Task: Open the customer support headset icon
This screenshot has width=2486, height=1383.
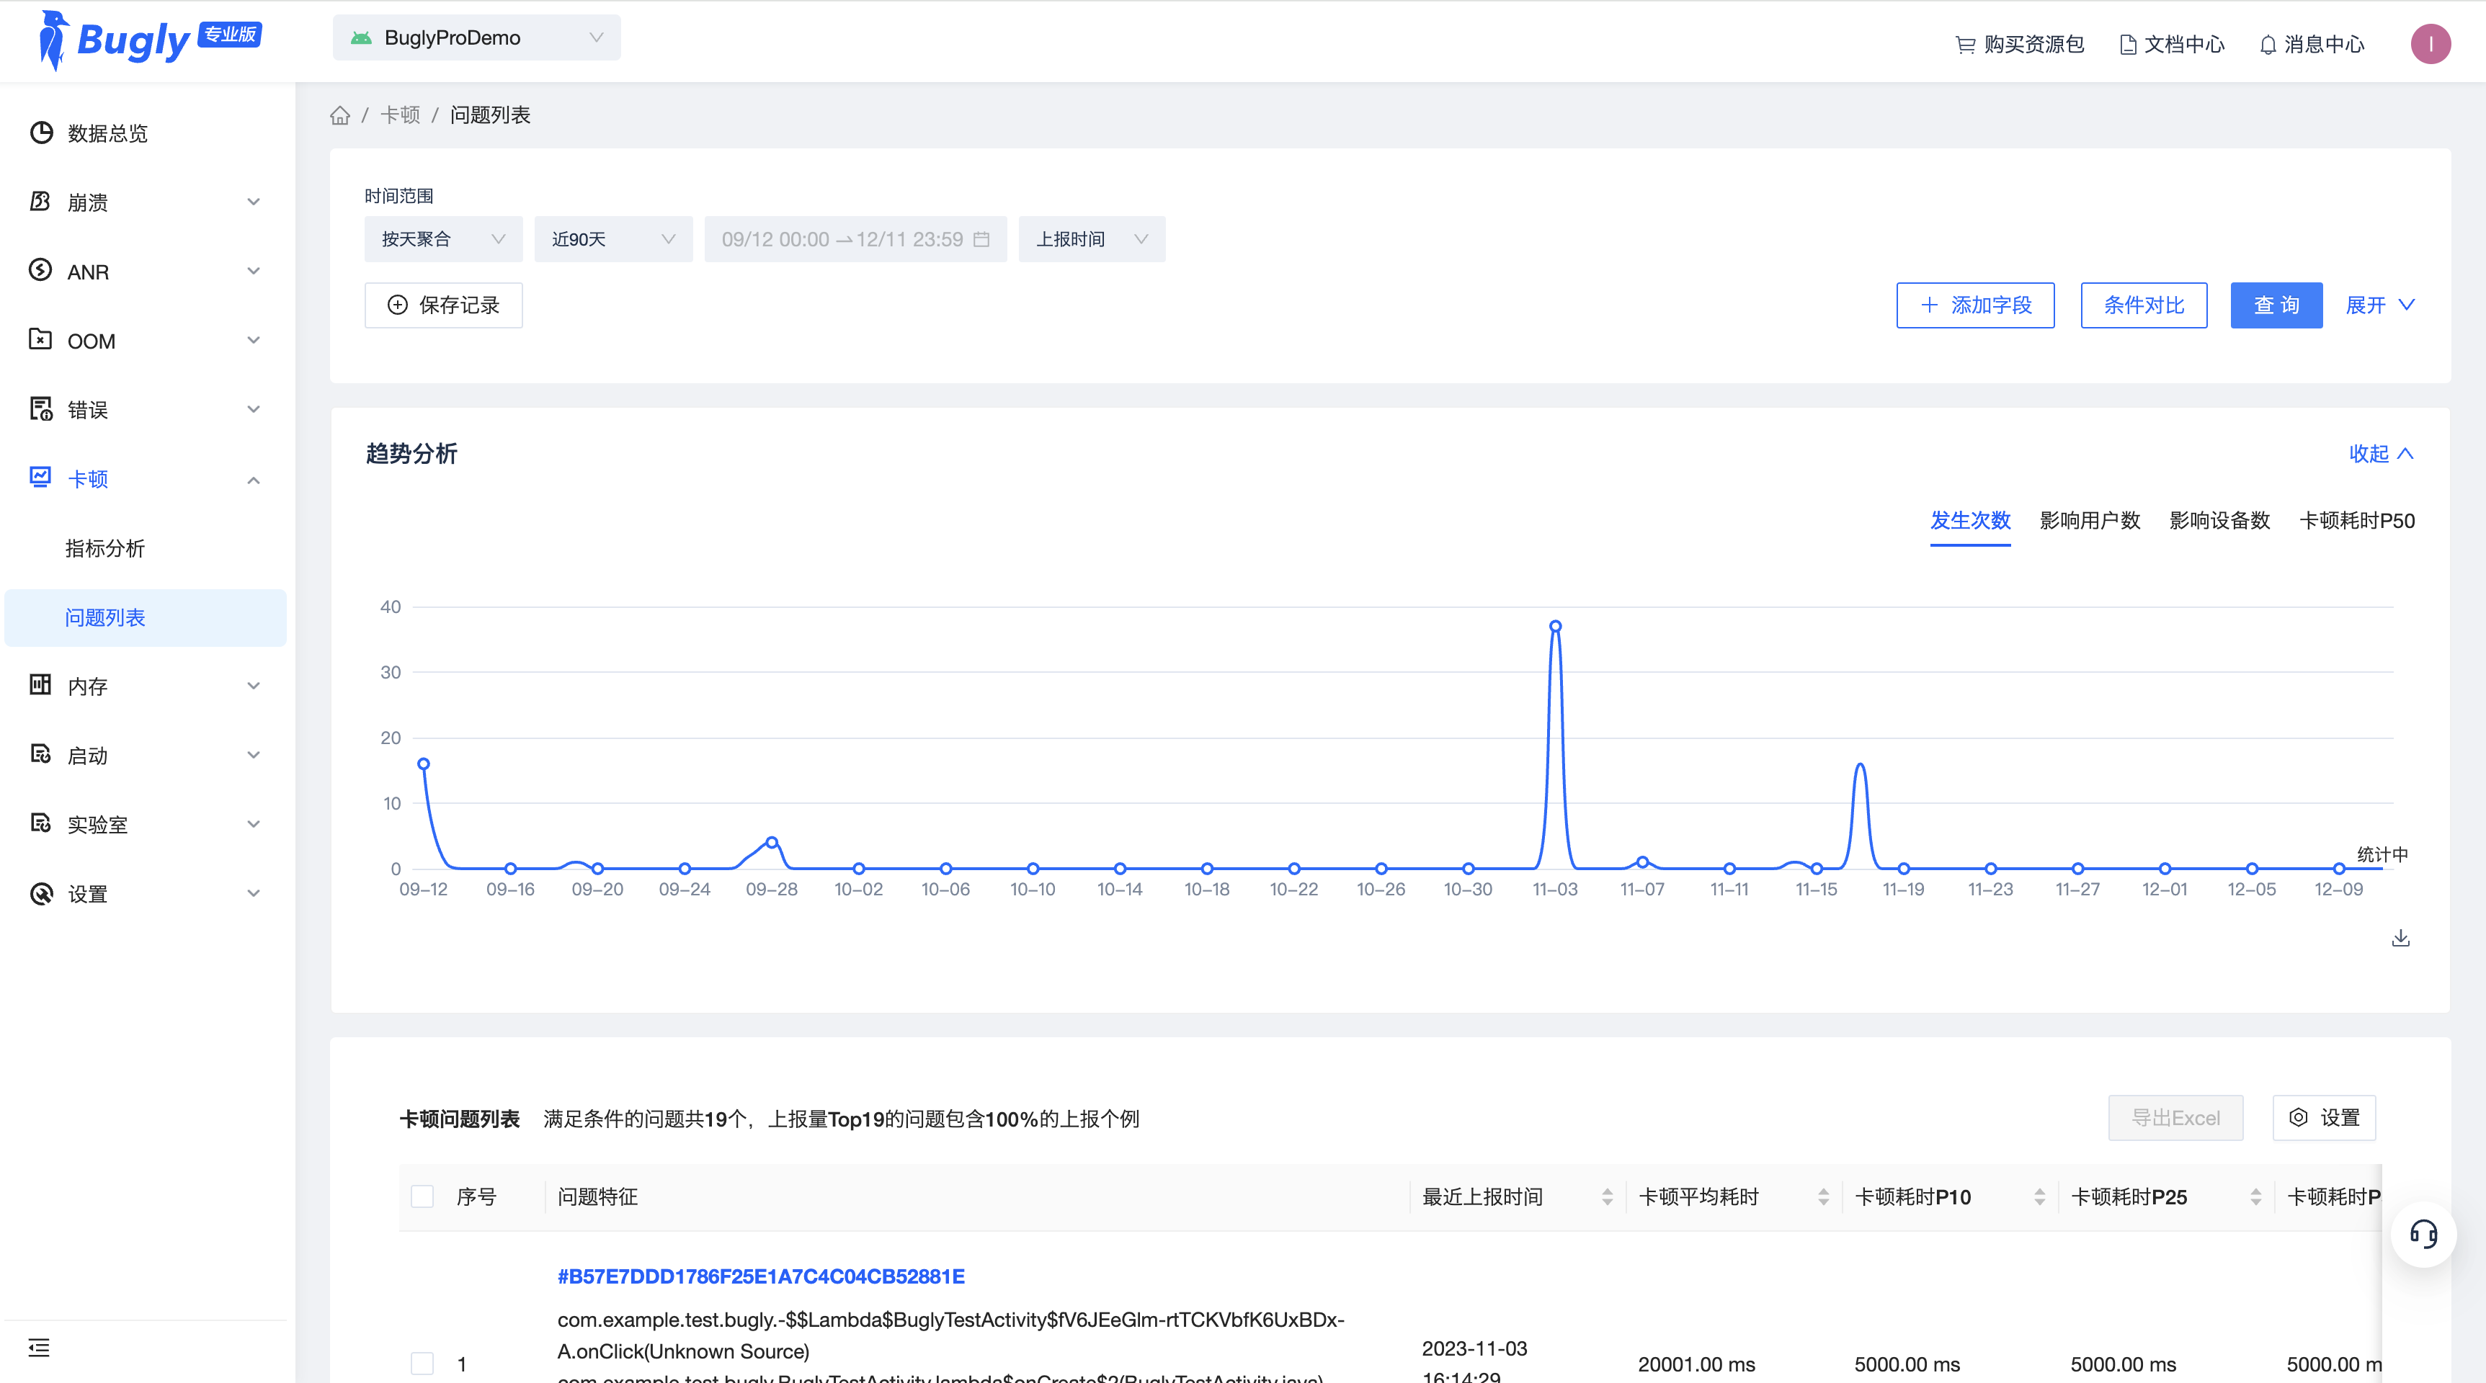Action: click(2423, 1233)
